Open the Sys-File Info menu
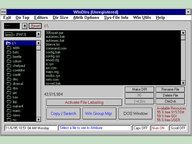 pyautogui.click(x=116, y=18)
